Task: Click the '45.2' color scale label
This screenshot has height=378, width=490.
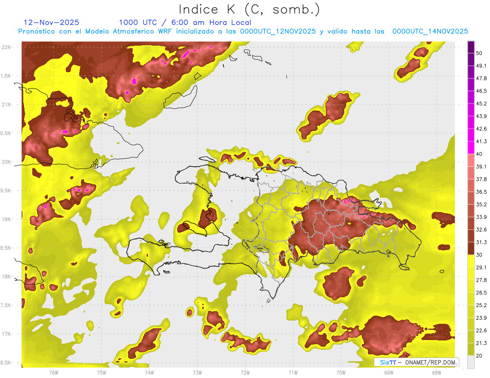Action: (x=481, y=104)
